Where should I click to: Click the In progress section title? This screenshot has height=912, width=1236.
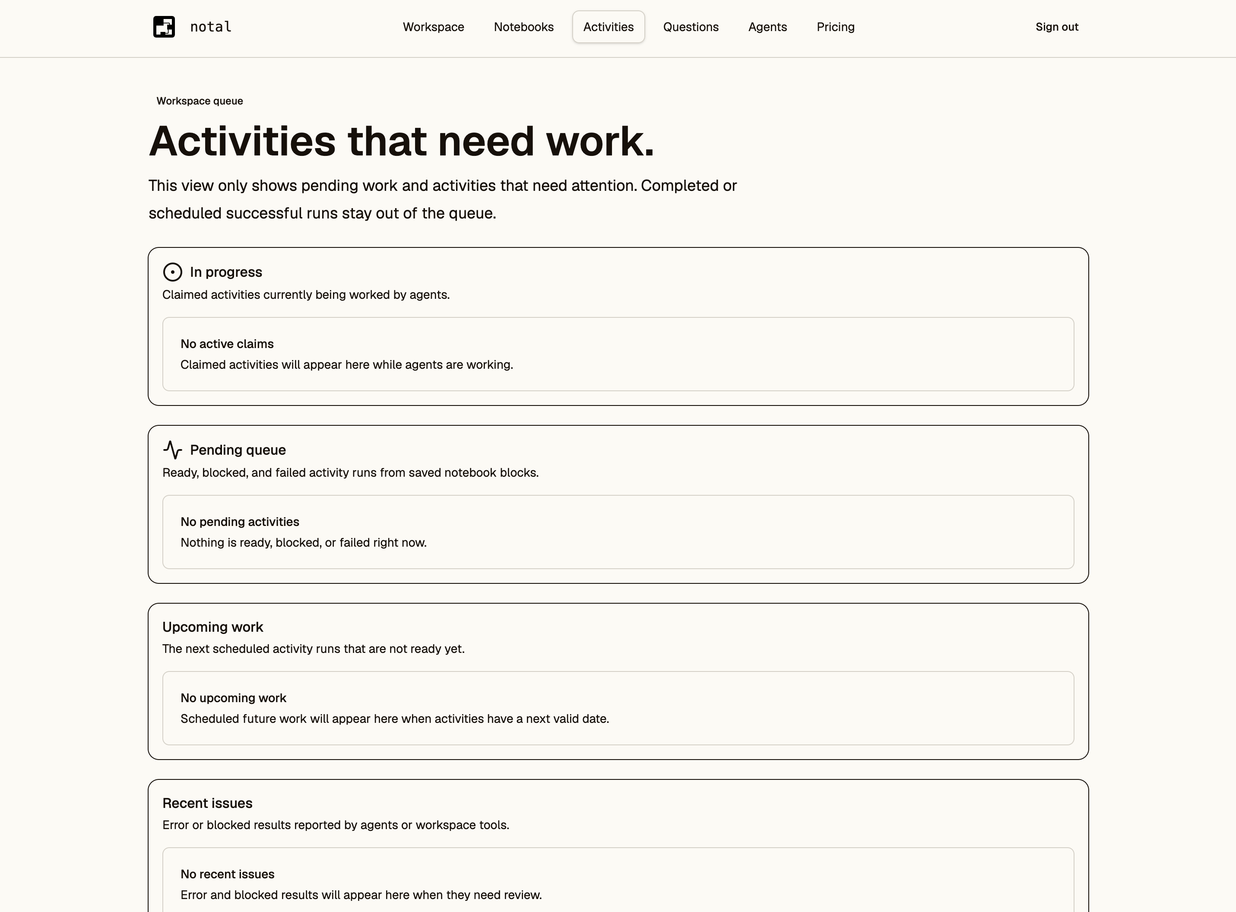(226, 272)
